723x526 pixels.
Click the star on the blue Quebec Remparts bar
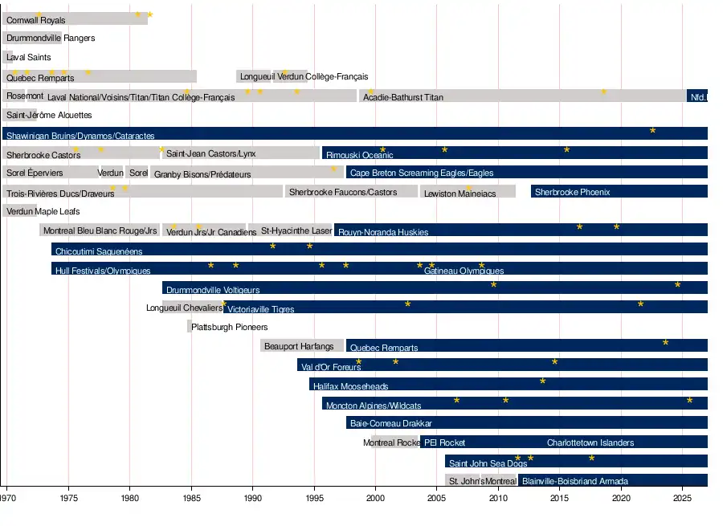click(x=665, y=343)
